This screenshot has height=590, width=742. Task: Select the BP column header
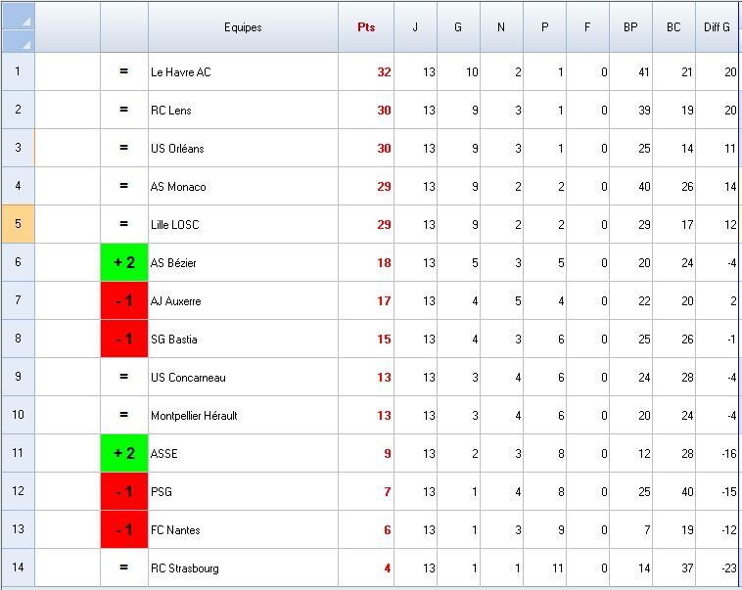(x=630, y=27)
